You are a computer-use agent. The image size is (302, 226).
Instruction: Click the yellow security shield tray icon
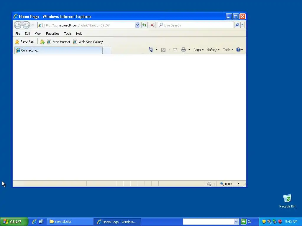[x=264, y=222]
